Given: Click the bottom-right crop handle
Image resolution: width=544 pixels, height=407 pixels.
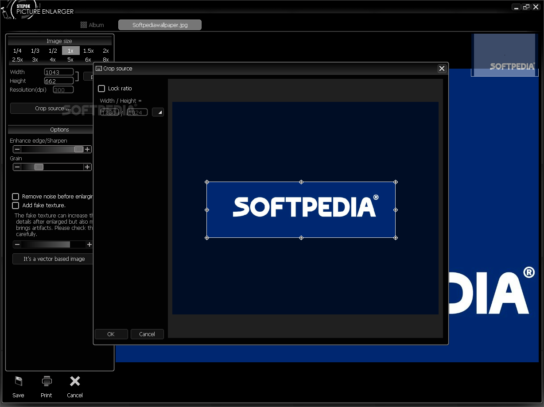Looking at the screenshot, I should 396,238.
